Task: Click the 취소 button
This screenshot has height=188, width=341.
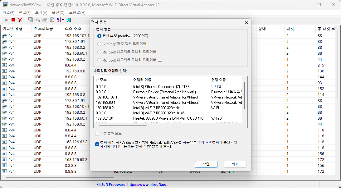Action: click(x=235, y=164)
